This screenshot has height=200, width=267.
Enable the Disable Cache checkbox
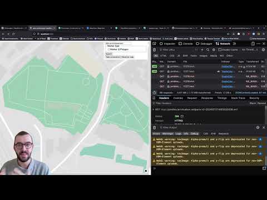(220, 50)
